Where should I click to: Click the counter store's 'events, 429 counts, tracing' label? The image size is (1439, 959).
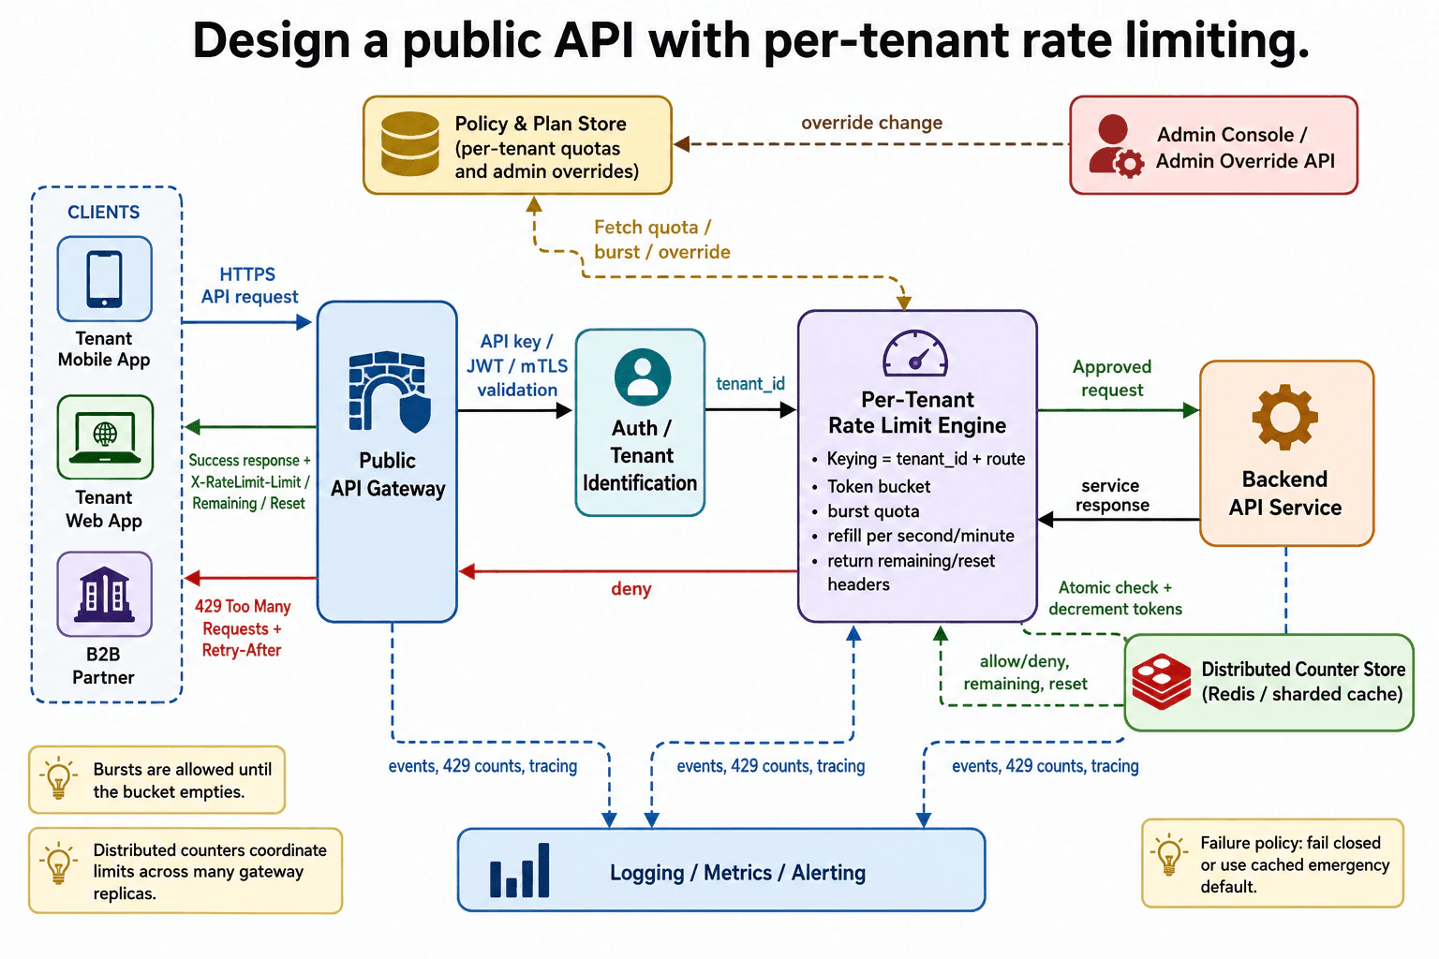[1046, 766]
